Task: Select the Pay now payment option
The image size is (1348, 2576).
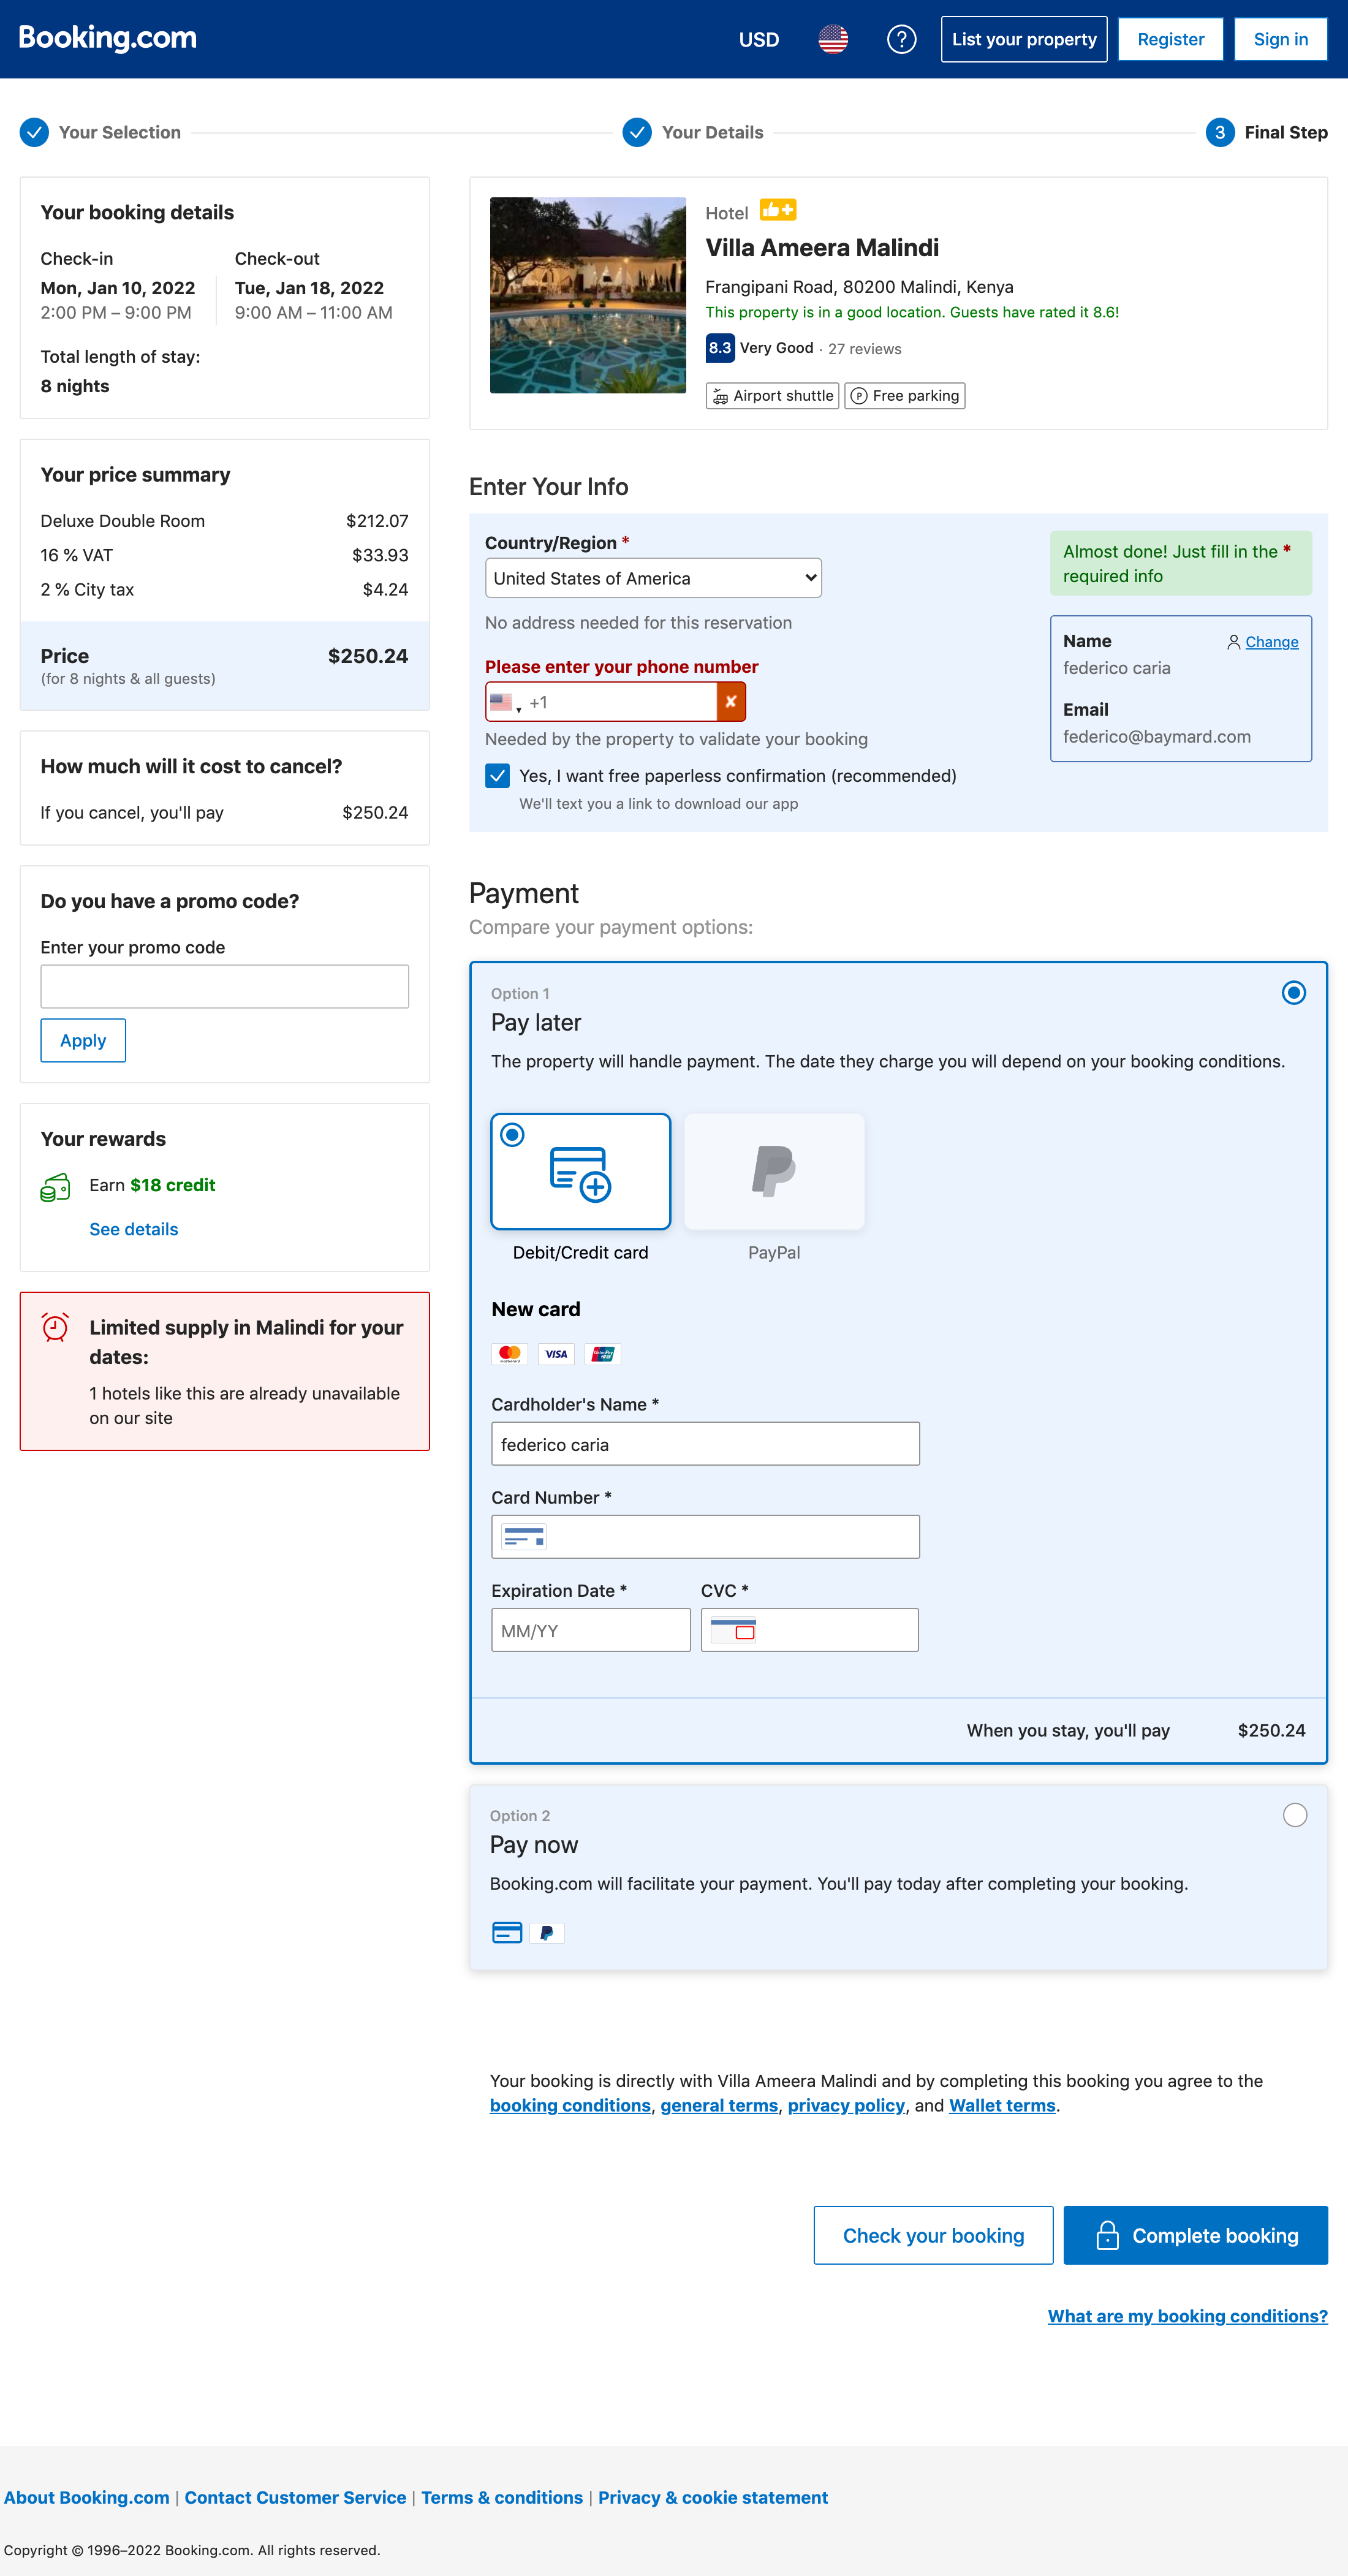Action: [x=1294, y=1815]
